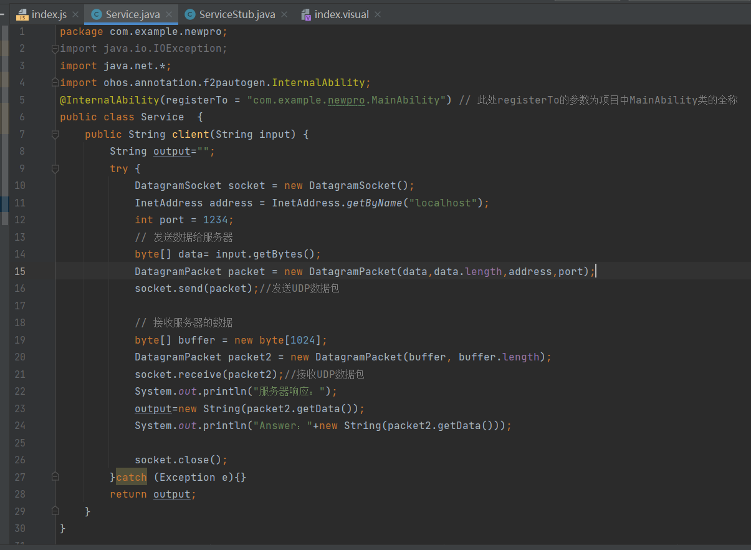Click the "服务器响应：" string
Image resolution: width=751 pixels, height=550 pixels.
point(290,392)
